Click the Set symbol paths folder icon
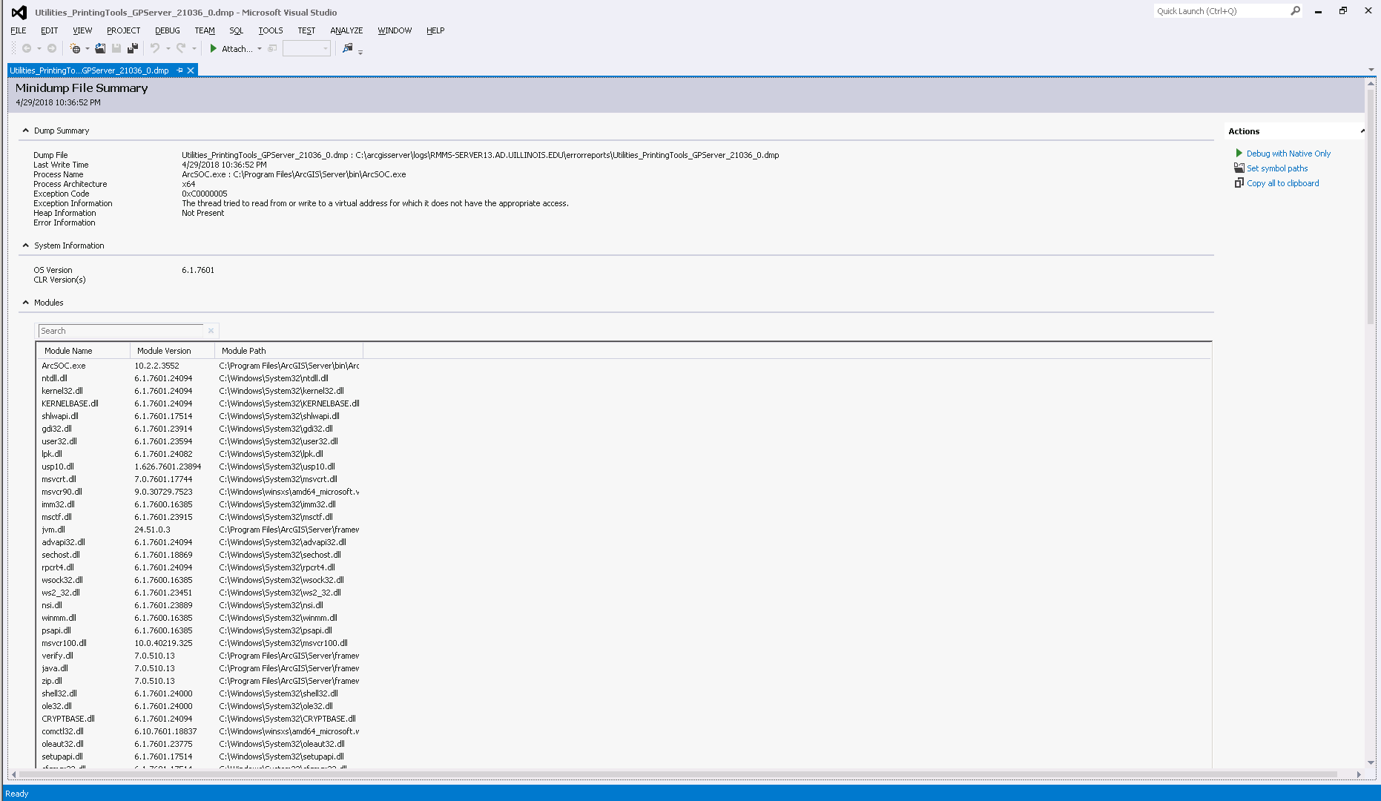 tap(1239, 168)
